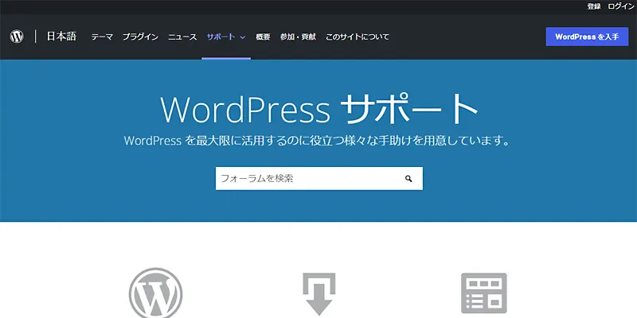This screenshot has width=637, height=318.
Task: Click the WordPress logo in the header
Action: (x=18, y=37)
